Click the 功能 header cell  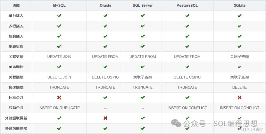[16, 5]
